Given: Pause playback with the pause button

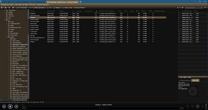Looking at the screenshot, I should 10,107.
